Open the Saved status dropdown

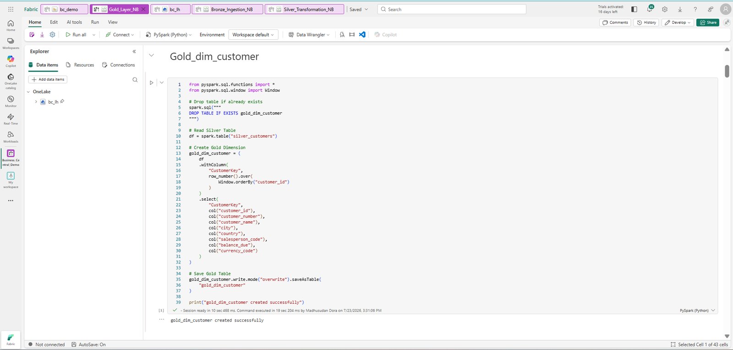tap(359, 9)
